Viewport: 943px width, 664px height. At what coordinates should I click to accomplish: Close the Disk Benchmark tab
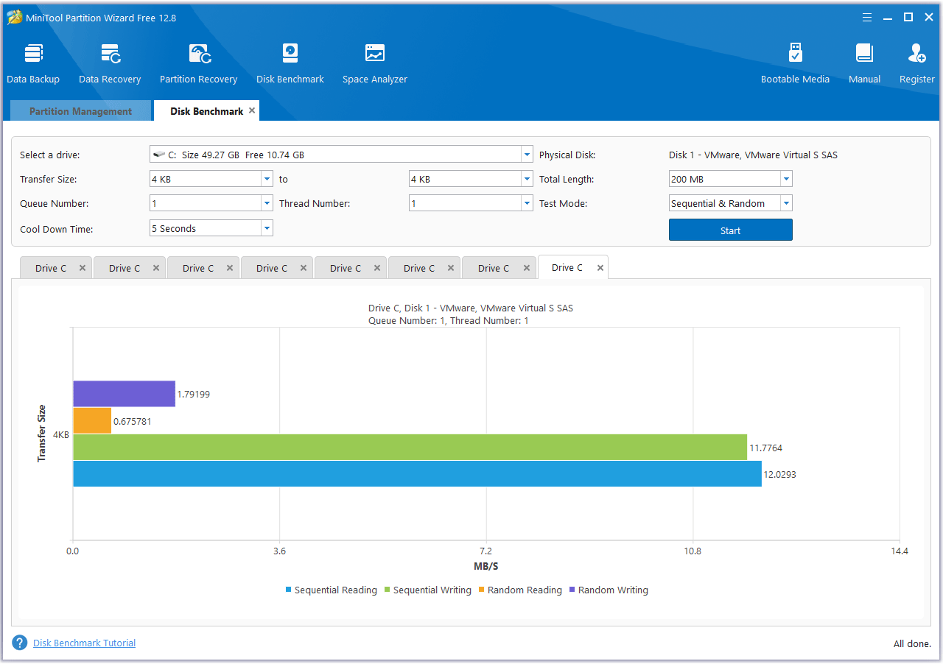click(252, 110)
